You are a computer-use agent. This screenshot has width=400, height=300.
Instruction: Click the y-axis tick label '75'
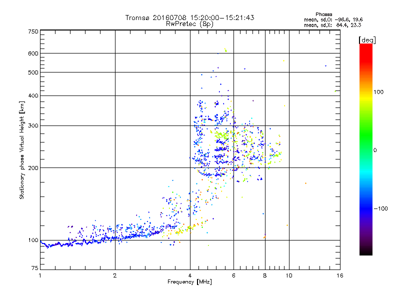(35, 268)
